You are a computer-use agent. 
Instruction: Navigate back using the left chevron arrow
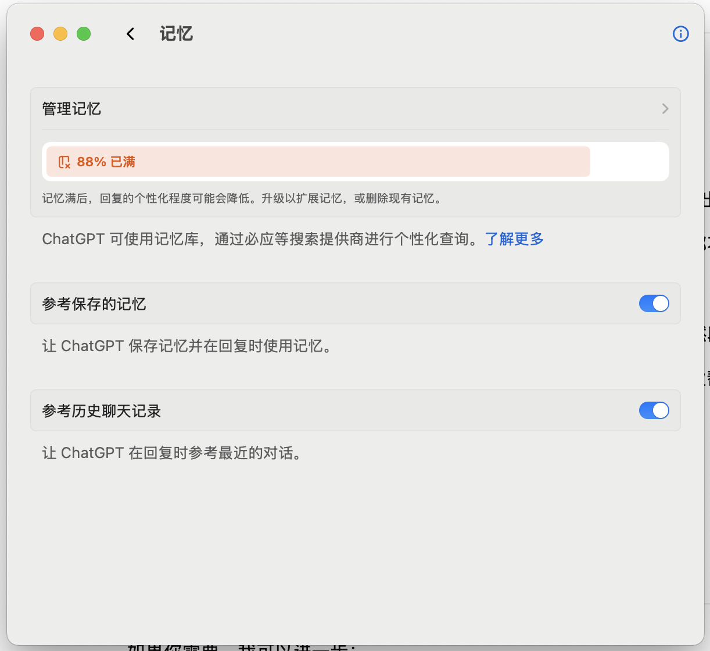[130, 34]
